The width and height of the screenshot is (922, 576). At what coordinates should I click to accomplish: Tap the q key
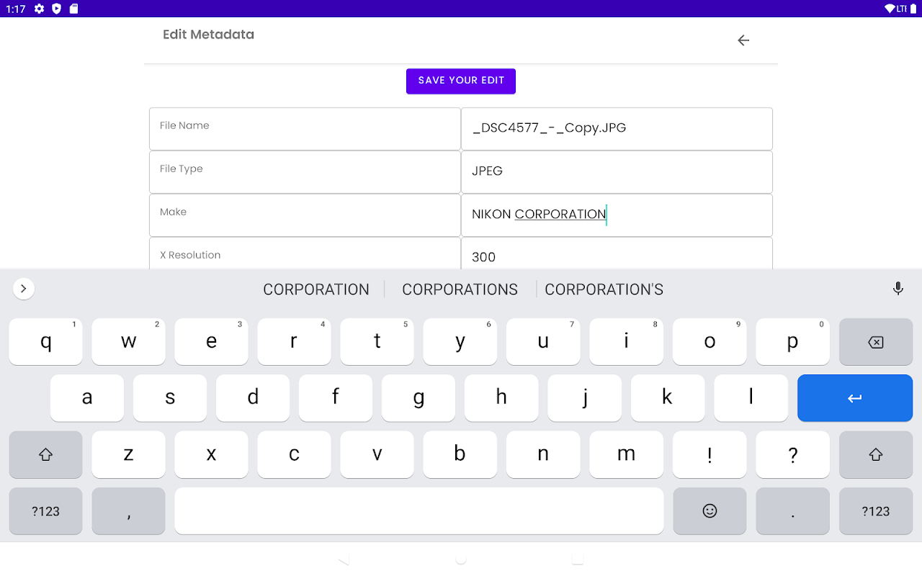pyautogui.click(x=45, y=342)
